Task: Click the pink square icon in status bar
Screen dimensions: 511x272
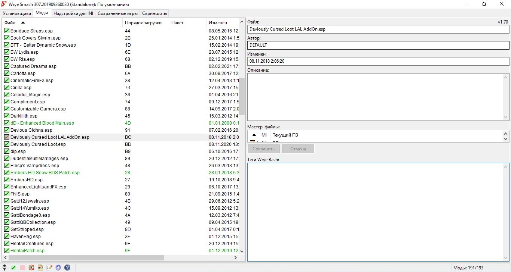Action: coord(22,268)
